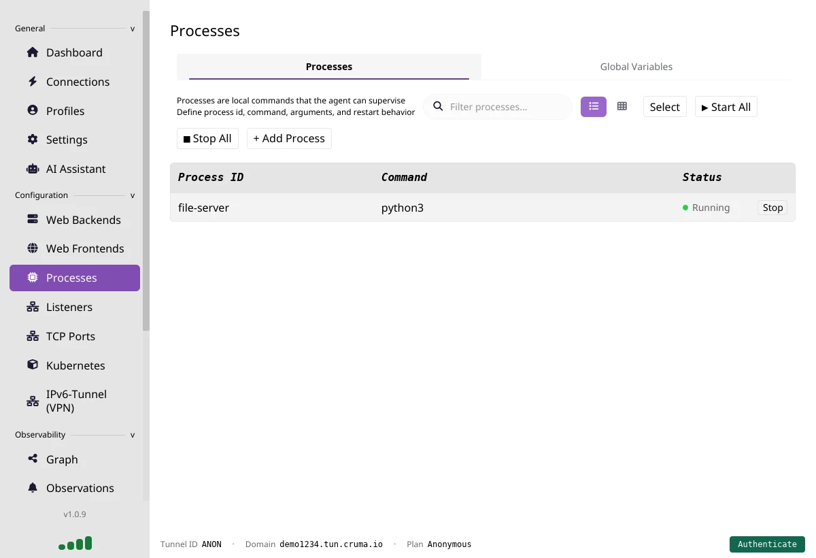Image resolution: width=816 pixels, height=558 pixels.
Task: Click the Dashboard home icon
Action: (33, 52)
